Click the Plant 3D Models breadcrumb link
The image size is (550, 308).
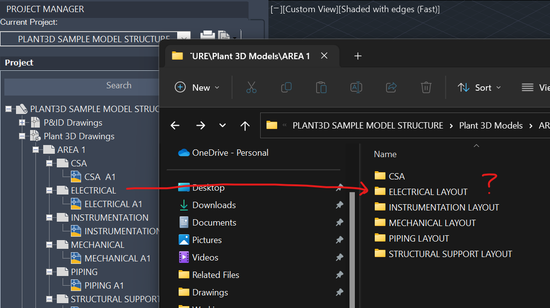[491, 125]
